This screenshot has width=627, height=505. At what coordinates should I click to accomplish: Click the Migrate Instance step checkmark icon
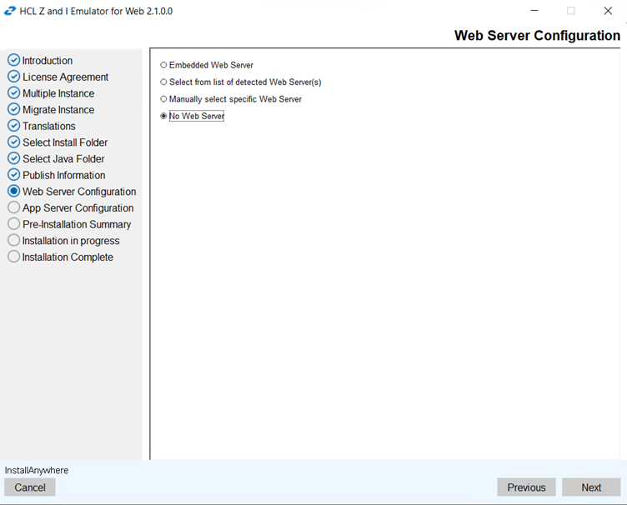pos(13,109)
